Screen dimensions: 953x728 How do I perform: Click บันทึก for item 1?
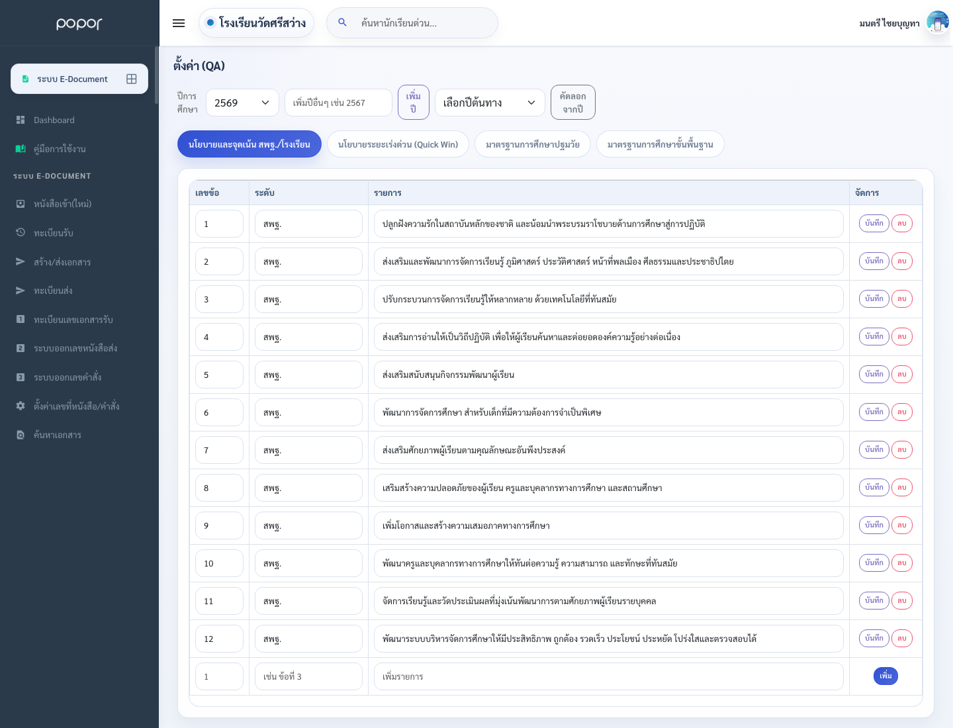(x=874, y=223)
